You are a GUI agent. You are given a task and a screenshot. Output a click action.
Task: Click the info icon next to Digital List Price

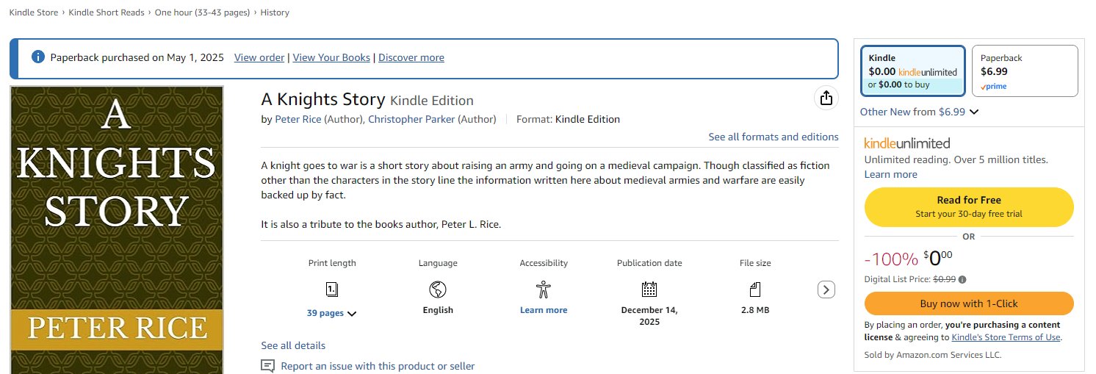(962, 279)
